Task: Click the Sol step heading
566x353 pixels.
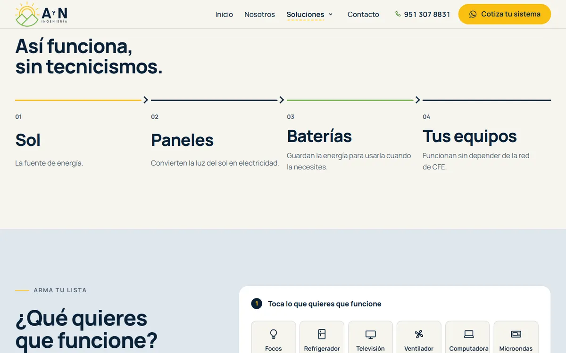Action: [x=28, y=140]
